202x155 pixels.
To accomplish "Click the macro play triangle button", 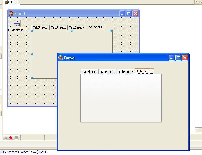I will point(6,138).
